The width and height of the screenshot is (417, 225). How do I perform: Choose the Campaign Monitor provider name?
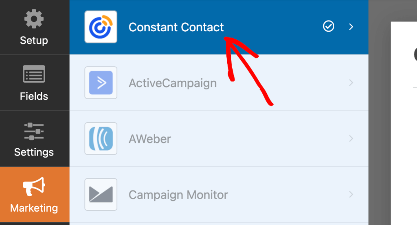178,195
